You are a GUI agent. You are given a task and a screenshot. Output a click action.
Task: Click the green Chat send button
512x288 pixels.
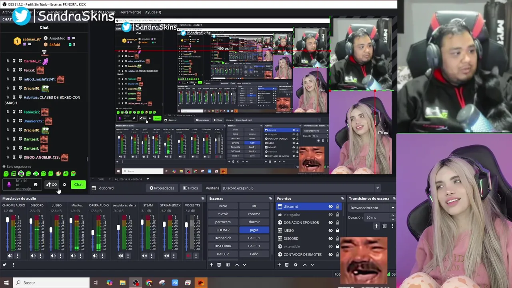tap(78, 185)
